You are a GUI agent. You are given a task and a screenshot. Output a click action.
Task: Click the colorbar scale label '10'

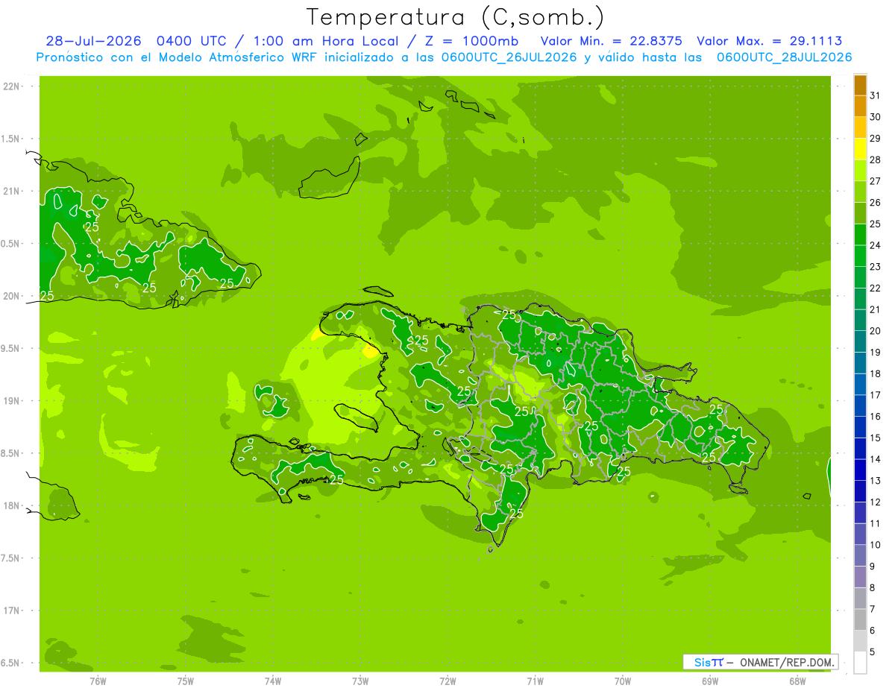coord(876,545)
